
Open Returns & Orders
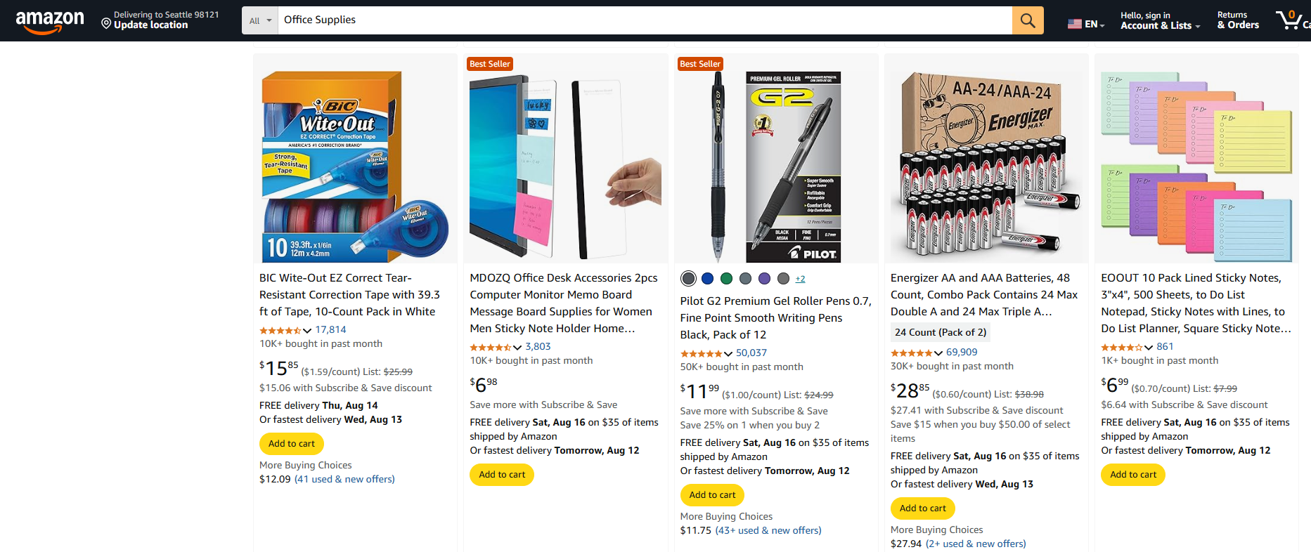[x=1238, y=20]
